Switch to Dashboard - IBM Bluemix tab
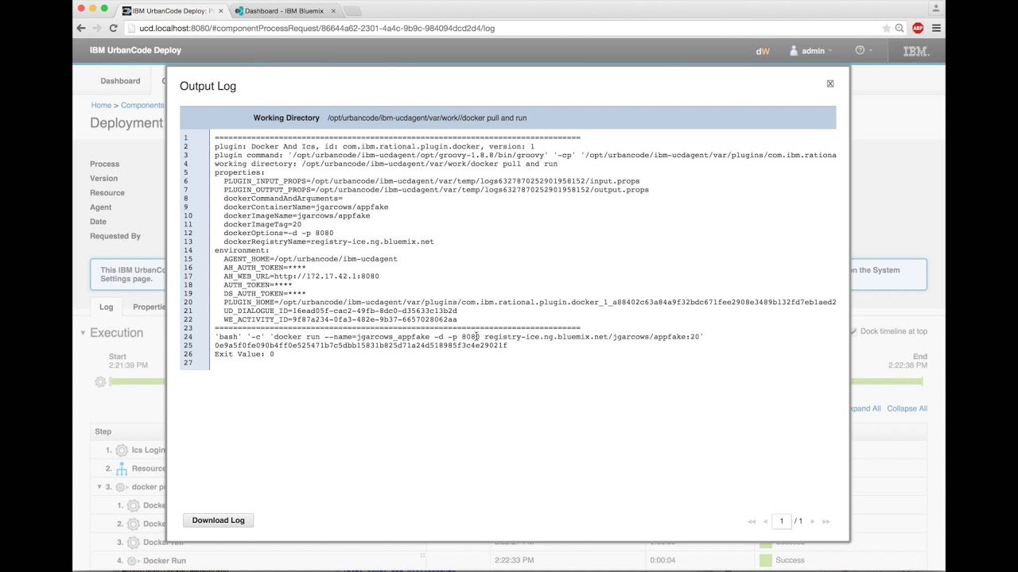The height and width of the screenshot is (572, 1018). coord(283,10)
